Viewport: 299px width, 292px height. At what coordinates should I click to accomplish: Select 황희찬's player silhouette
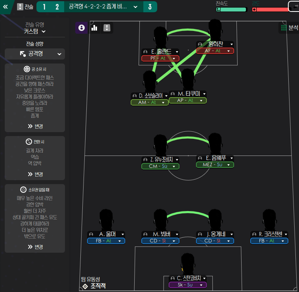[x=215, y=30]
